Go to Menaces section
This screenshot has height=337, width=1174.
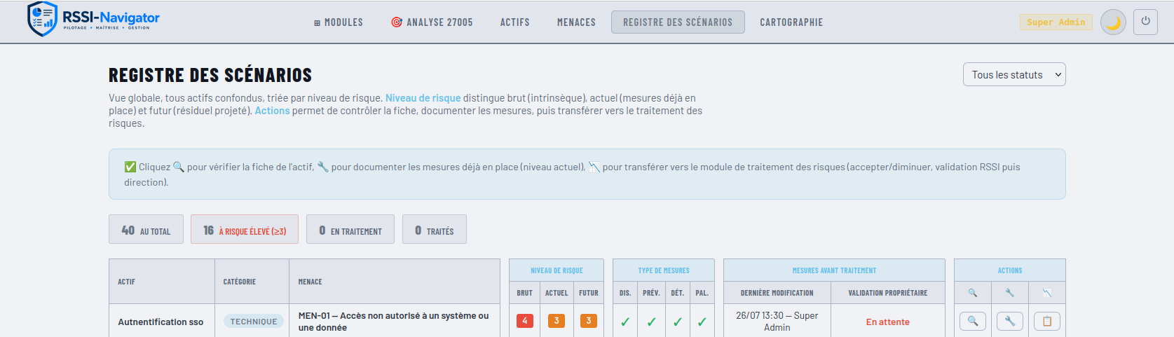[576, 22]
